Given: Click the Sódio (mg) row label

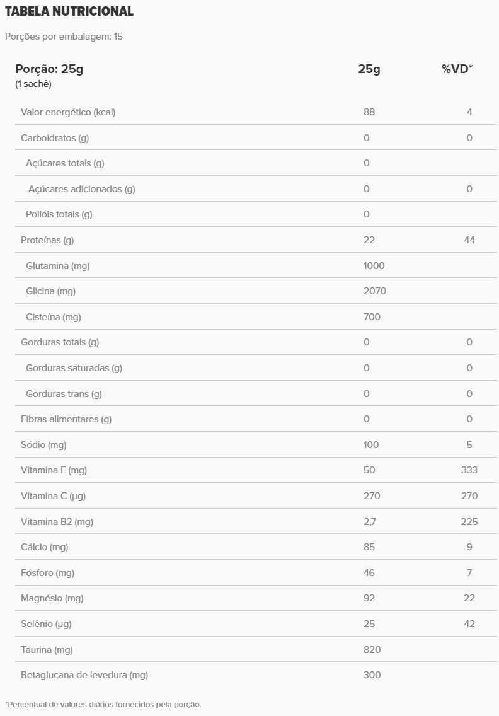Looking at the screenshot, I should click(43, 445).
